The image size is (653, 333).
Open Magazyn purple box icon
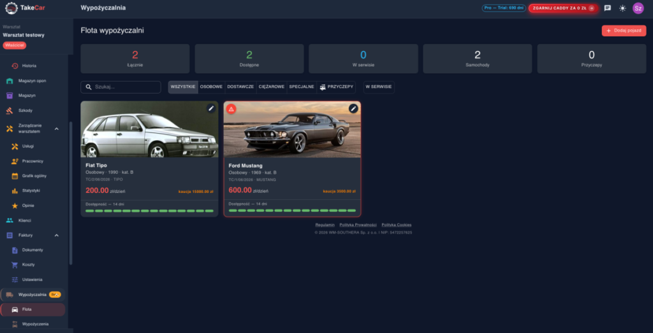point(10,96)
